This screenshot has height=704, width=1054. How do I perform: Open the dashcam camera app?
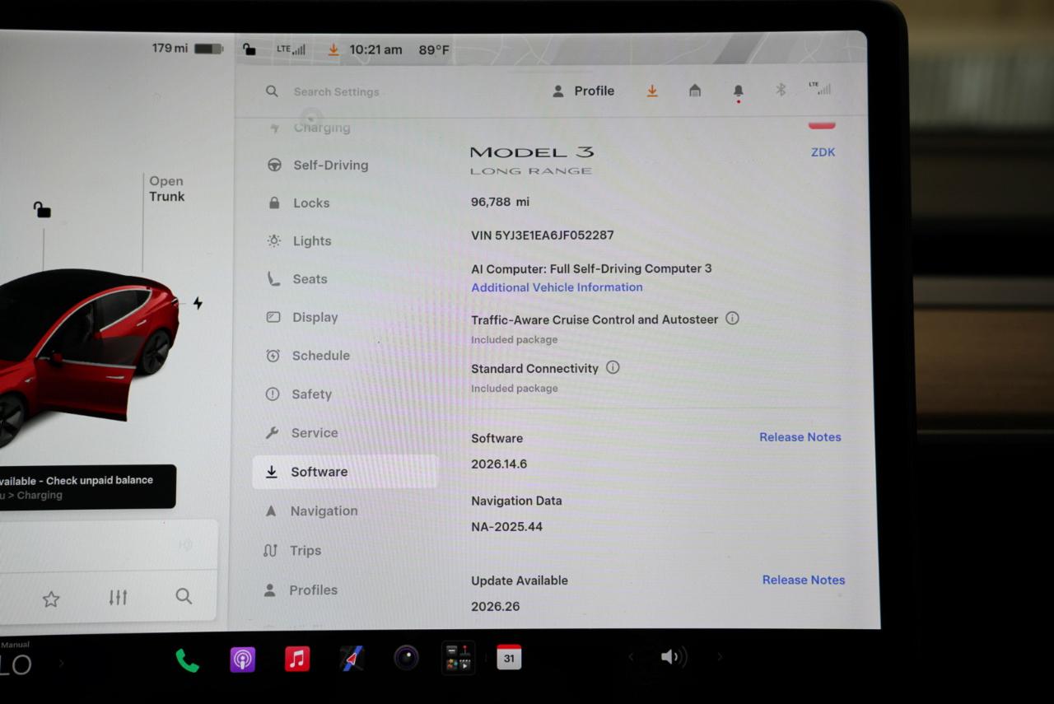tap(406, 657)
